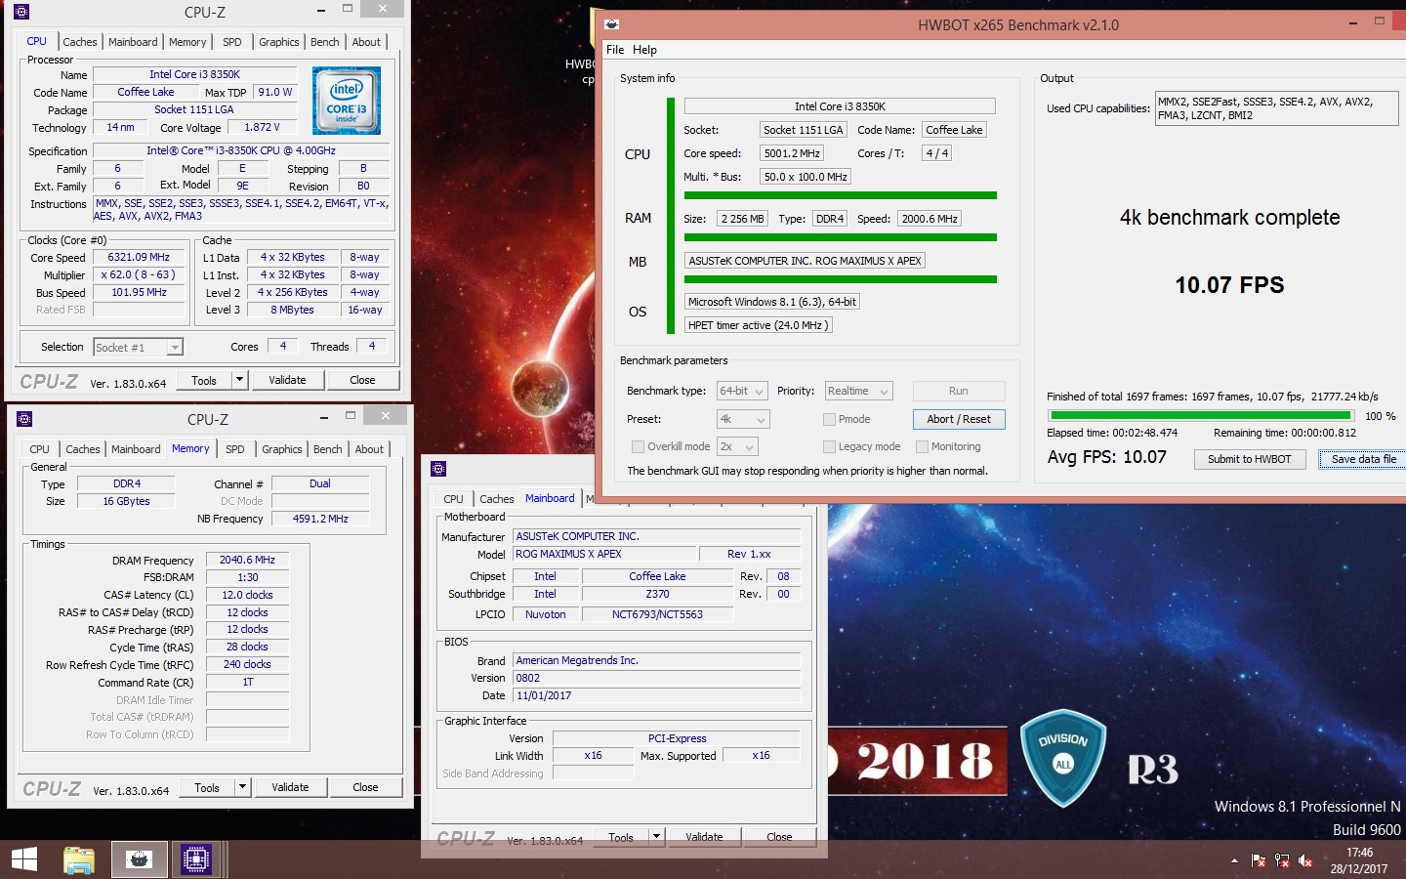Click the Abort / Reset button

[x=959, y=419]
